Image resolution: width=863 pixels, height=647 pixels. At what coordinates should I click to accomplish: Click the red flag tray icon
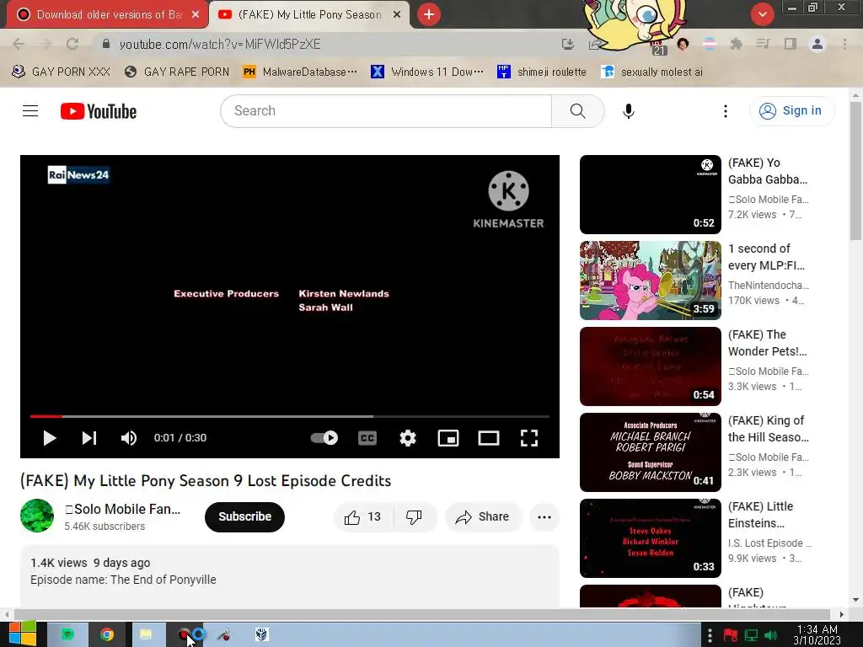[x=731, y=636]
